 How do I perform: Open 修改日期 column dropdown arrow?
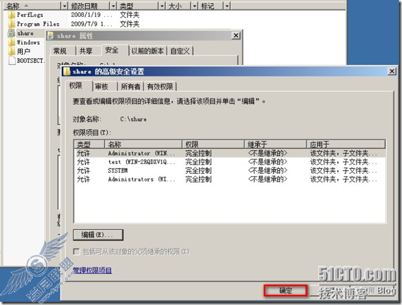coord(114,6)
